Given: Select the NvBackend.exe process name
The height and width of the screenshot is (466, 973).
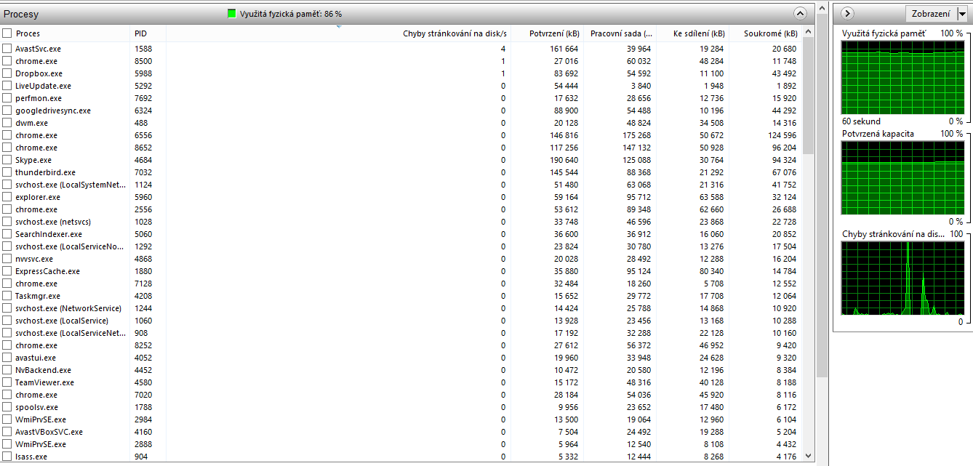Looking at the screenshot, I should coord(43,370).
